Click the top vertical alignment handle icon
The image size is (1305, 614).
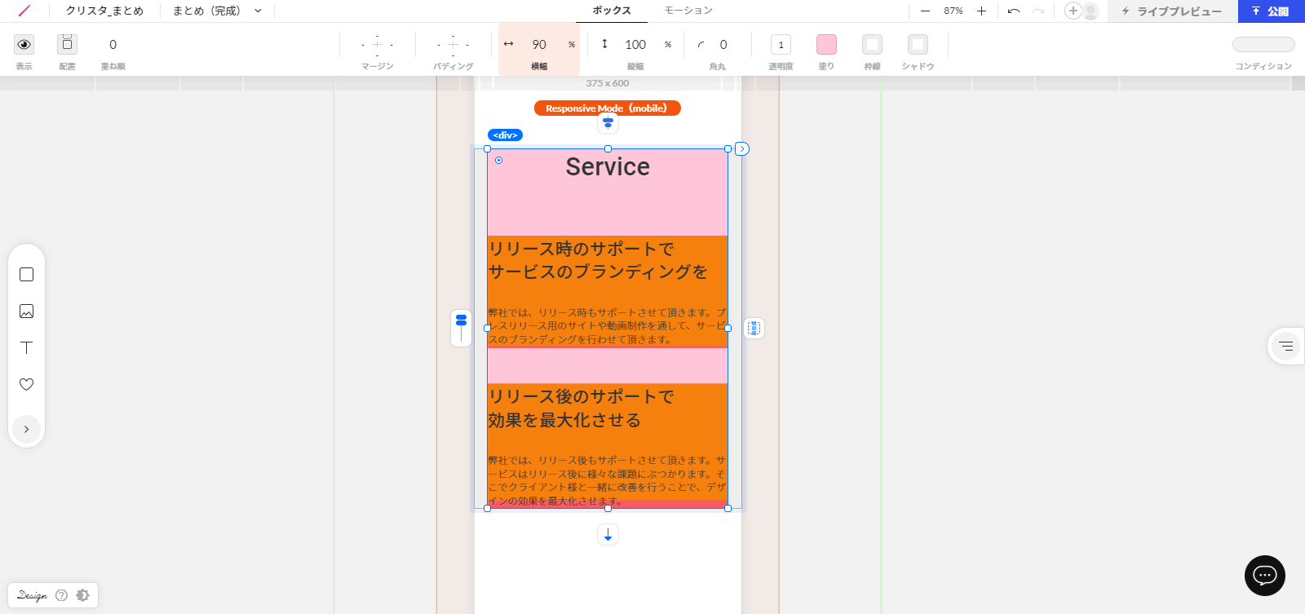tap(608, 123)
